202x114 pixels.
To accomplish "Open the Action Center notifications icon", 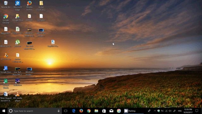I will (197, 111).
